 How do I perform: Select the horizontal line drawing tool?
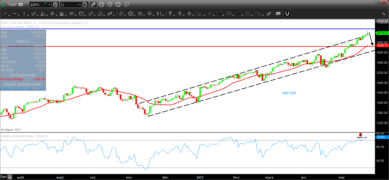tap(15, 14)
